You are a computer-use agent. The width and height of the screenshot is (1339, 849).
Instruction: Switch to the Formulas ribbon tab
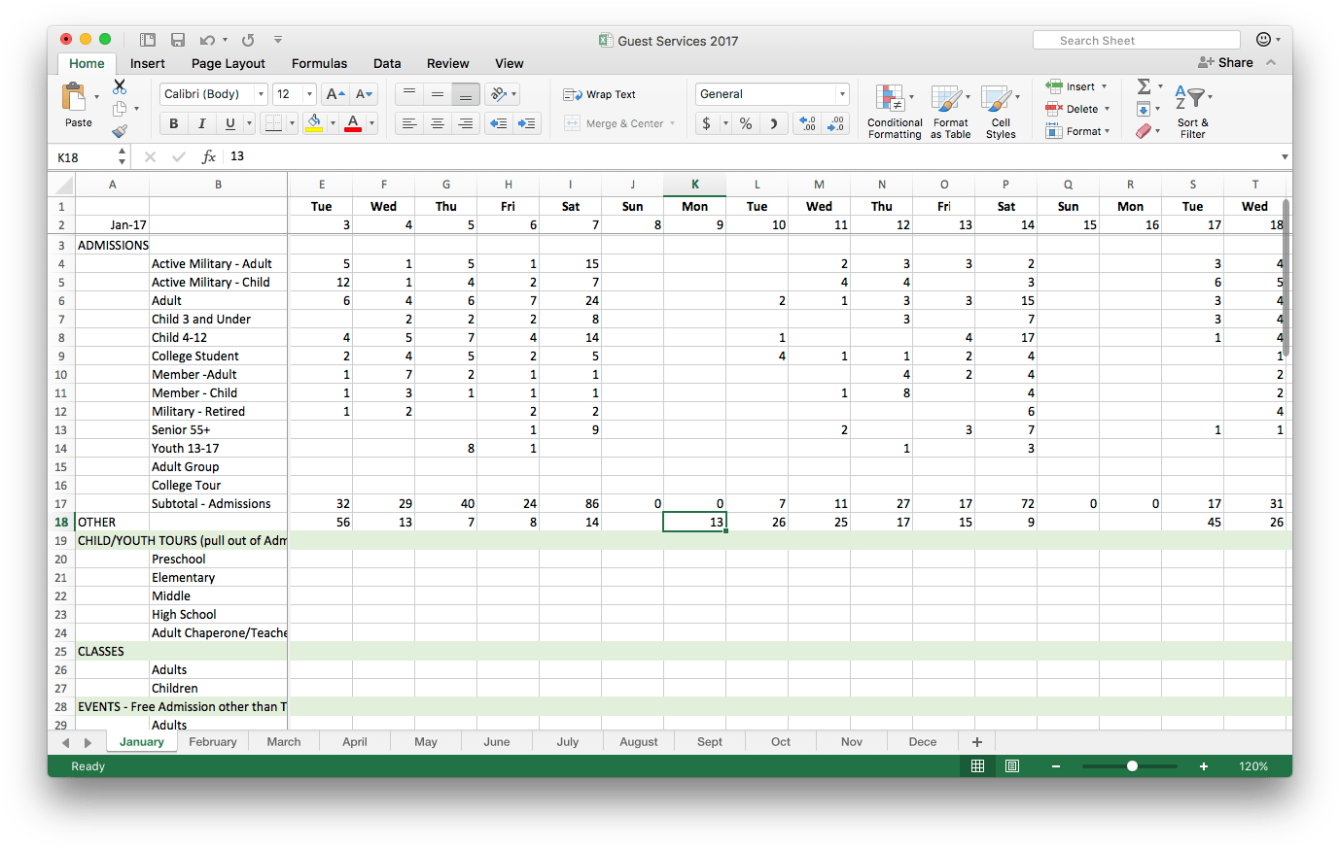coord(319,63)
